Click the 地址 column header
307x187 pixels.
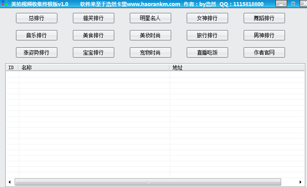(236, 67)
